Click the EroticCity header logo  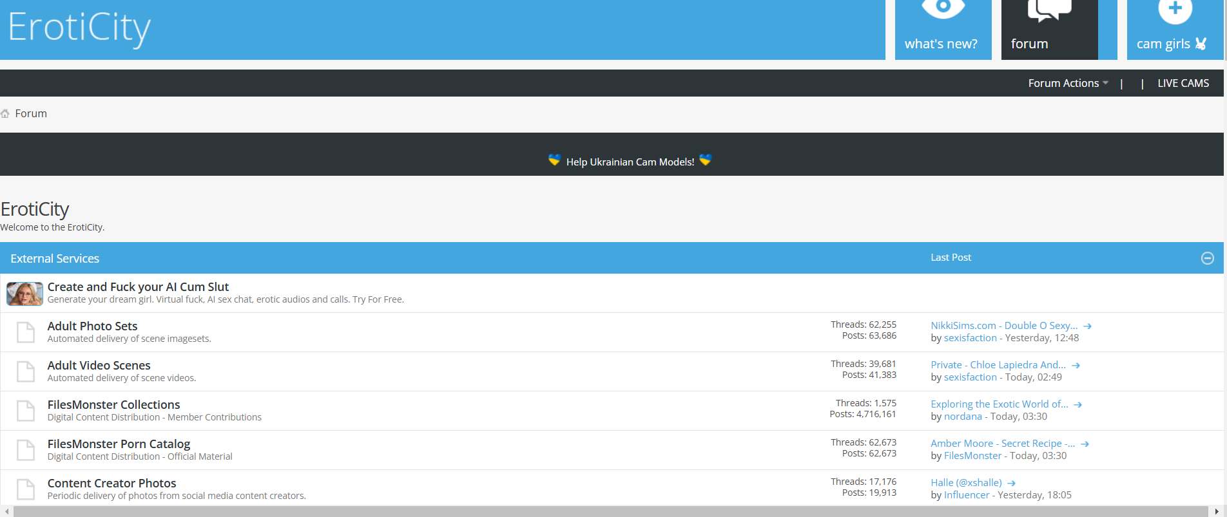79,28
